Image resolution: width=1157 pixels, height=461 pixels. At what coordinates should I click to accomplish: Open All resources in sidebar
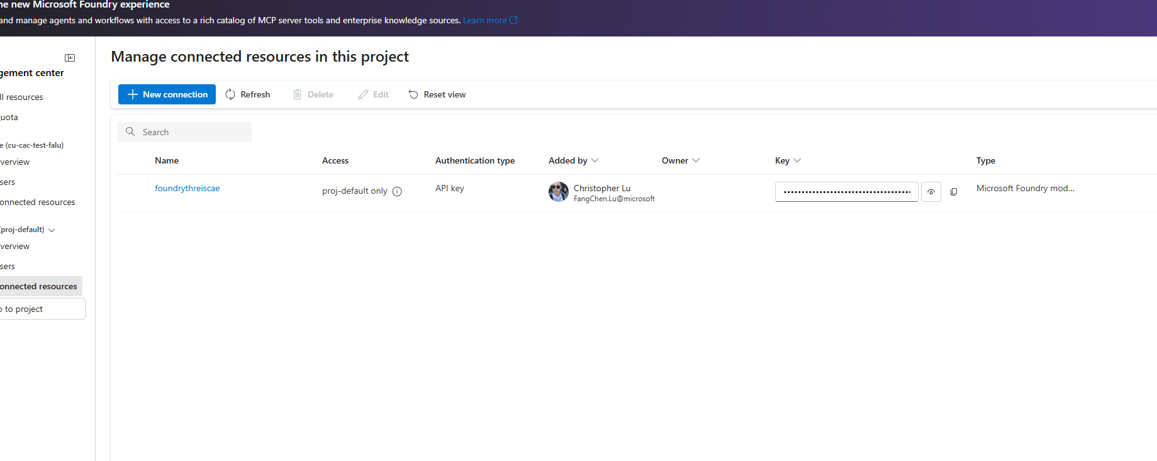click(21, 97)
